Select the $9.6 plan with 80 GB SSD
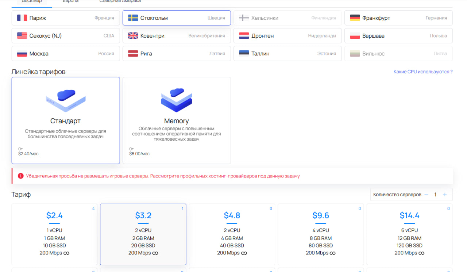This screenshot has width=467, height=272. click(x=321, y=234)
